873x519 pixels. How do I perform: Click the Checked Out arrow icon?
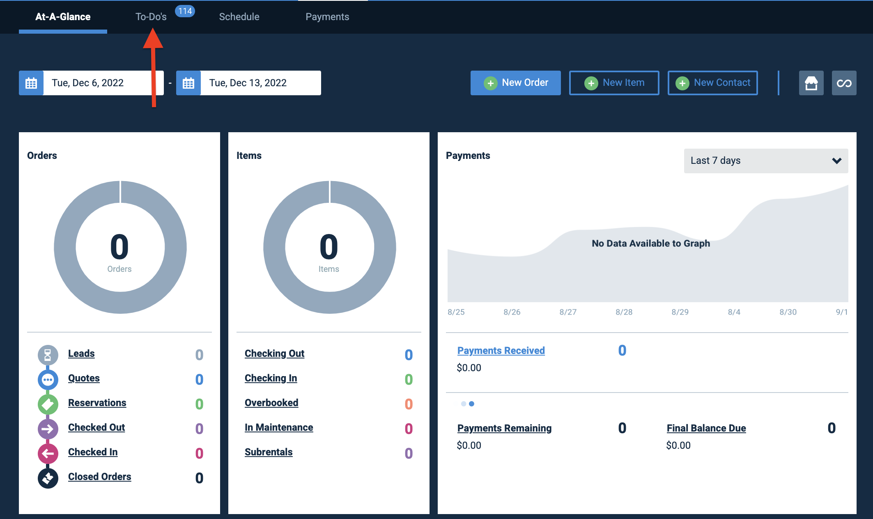(48, 429)
